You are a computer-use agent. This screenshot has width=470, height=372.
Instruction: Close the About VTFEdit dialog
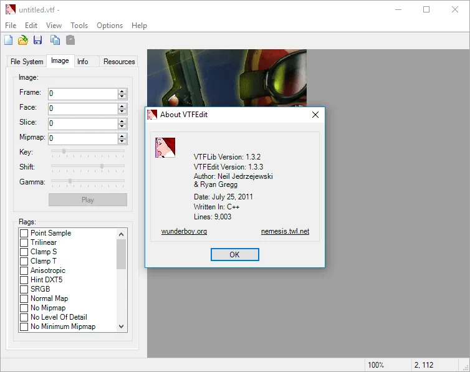coord(315,115)
